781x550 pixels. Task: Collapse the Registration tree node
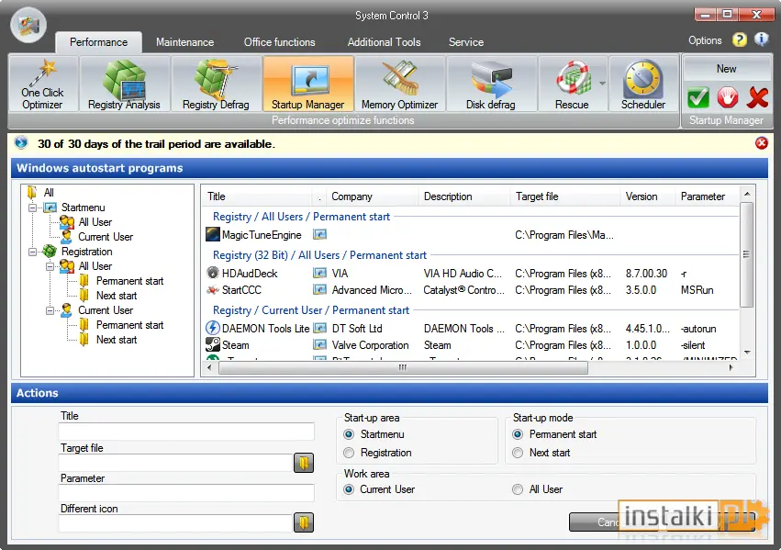33,253
